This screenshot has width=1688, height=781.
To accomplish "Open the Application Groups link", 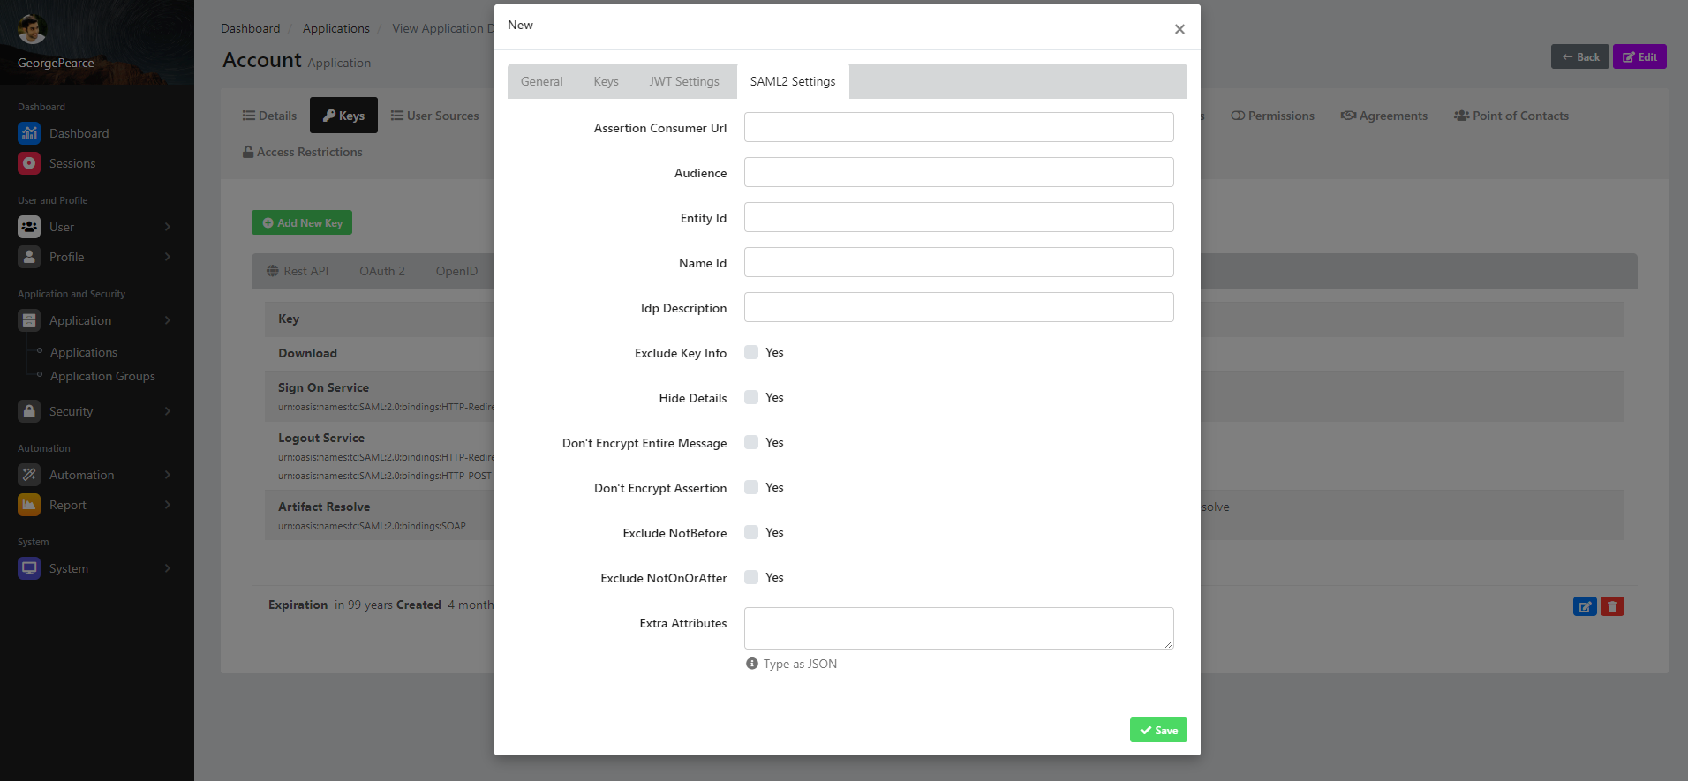I will (x=102, y=376).
